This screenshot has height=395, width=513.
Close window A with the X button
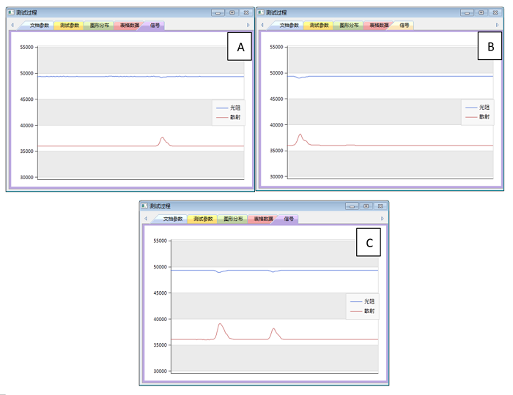coord(246,12)
